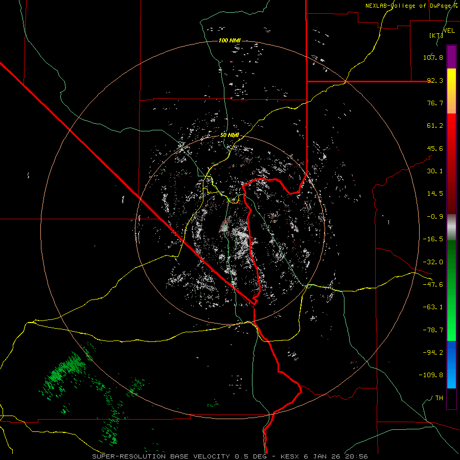
Task: Click the KESX radar site identifier
Action: tap(290, 456)
